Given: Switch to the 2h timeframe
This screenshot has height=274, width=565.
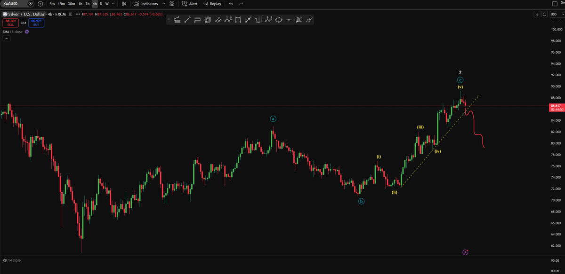Looking at the screenshot, I should [88, 4].
